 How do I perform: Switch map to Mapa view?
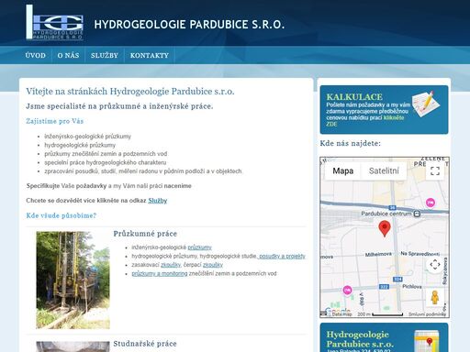(x=342, y=170)
